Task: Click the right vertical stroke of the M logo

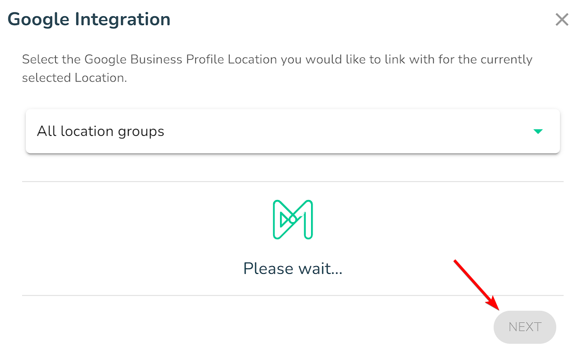Action: click(x=308, y=220)
